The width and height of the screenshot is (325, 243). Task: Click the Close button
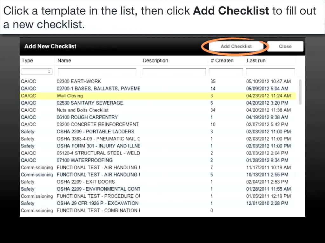pyautogui.click(x=285, y=46)
